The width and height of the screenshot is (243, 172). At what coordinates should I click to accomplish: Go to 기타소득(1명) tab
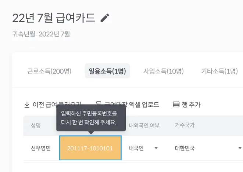219,71
